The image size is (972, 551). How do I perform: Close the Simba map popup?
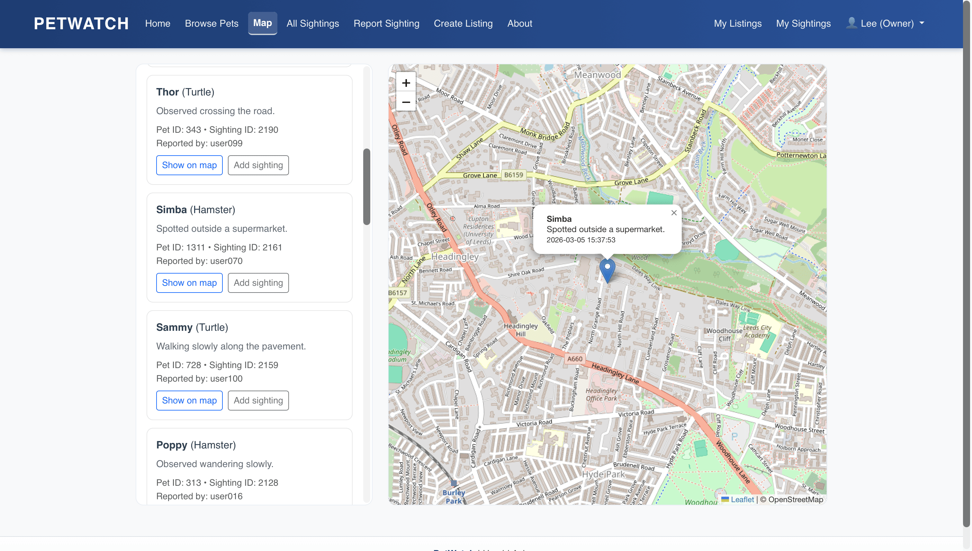point(674,213)
